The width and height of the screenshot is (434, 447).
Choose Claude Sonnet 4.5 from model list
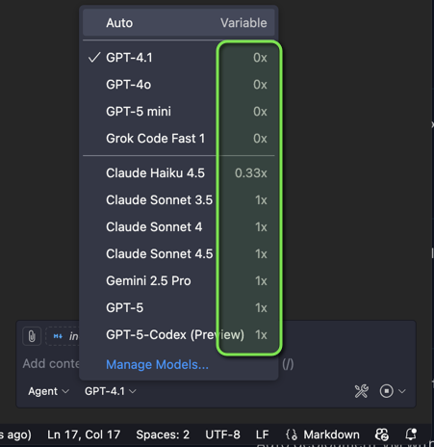[x=179, y=254]
